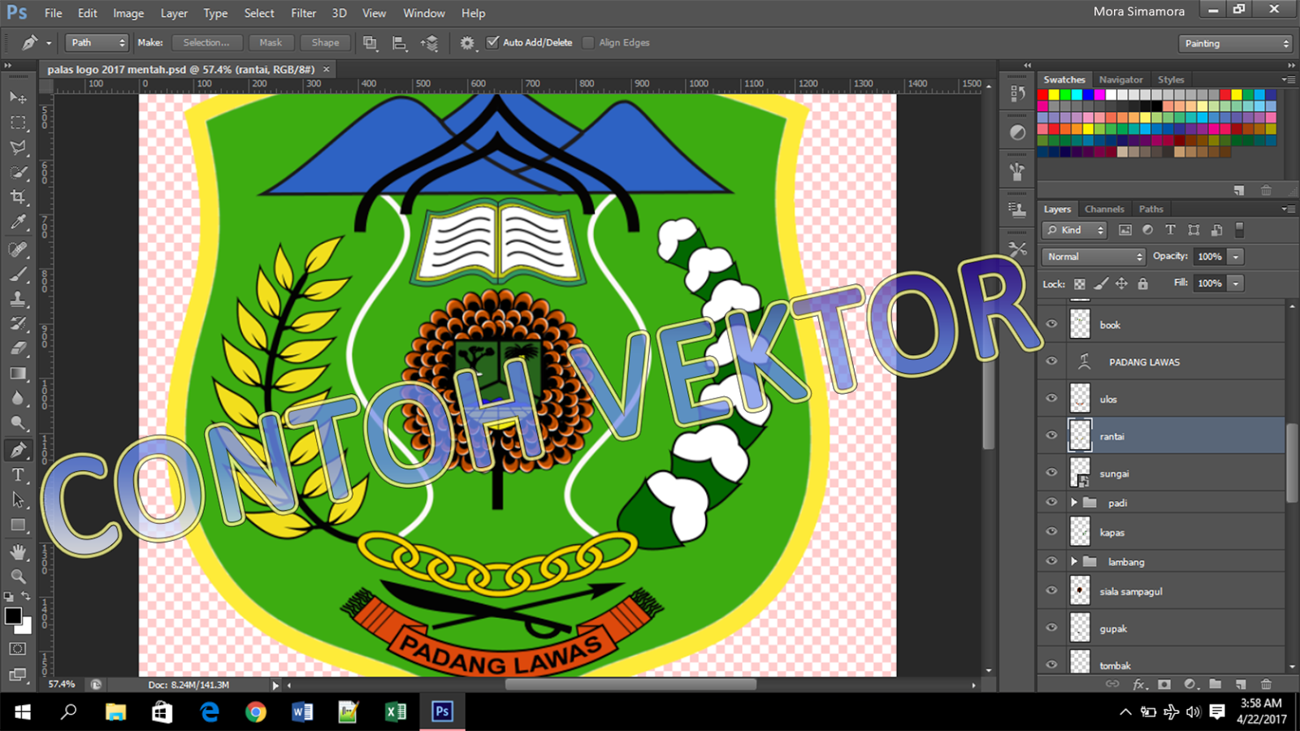Toggle Quick Mask mode
Image resolution: width=1300 pixels, height=731 pixels.
[x=18, y=649]
